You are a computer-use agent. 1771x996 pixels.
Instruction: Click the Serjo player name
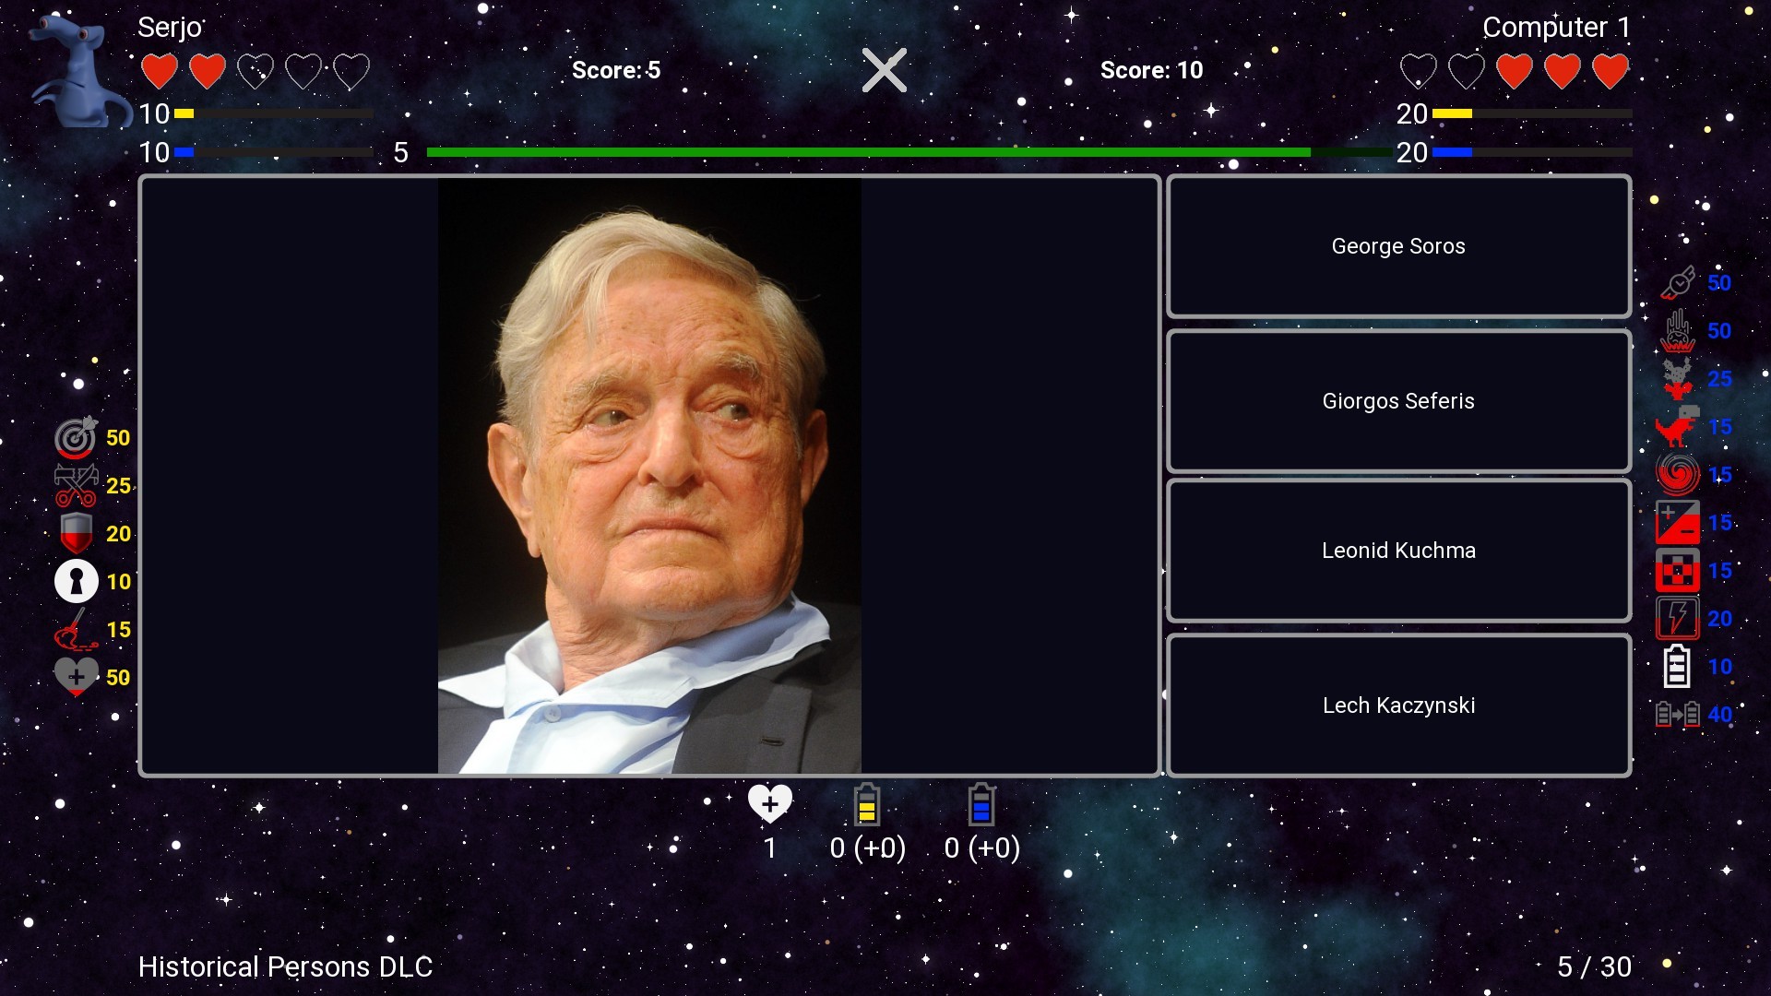click(170, 28)
